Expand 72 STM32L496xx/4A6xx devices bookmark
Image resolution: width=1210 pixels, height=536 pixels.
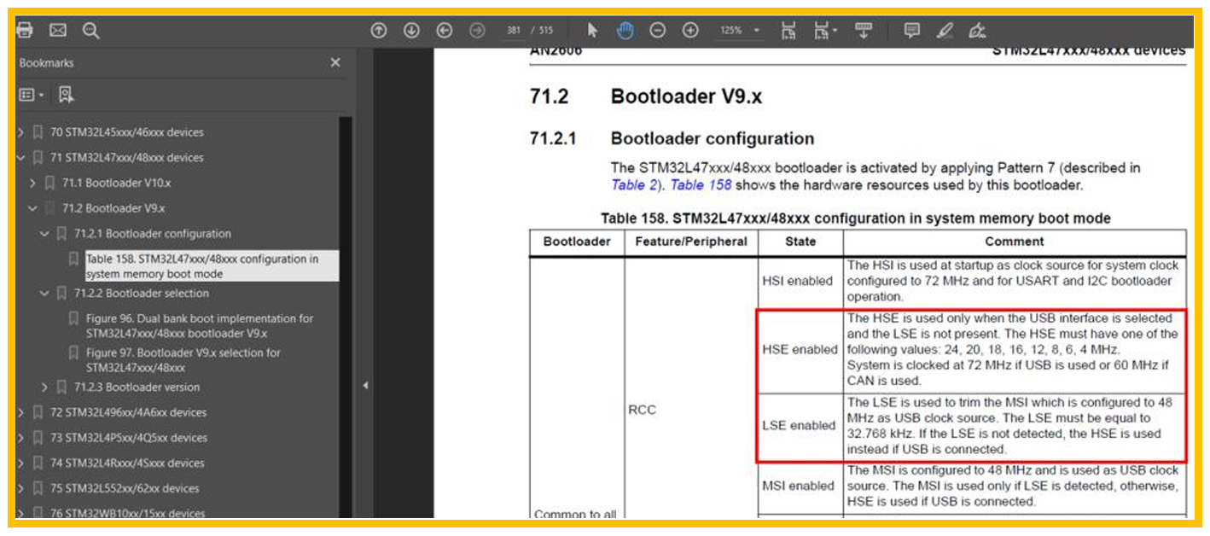(x=21, y=413)
